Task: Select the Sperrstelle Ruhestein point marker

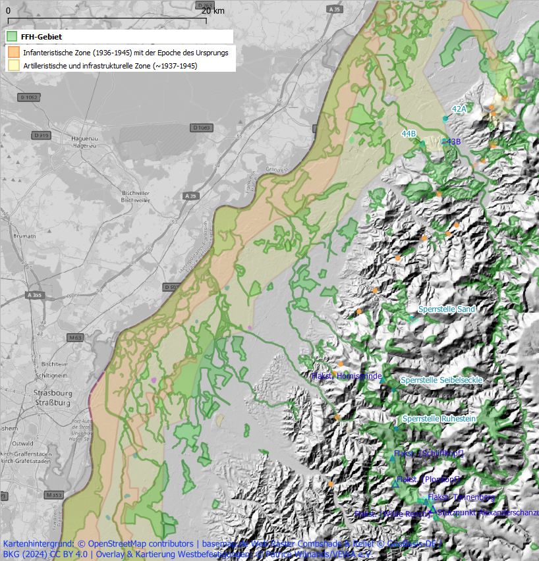Action: tap(397, 429)
